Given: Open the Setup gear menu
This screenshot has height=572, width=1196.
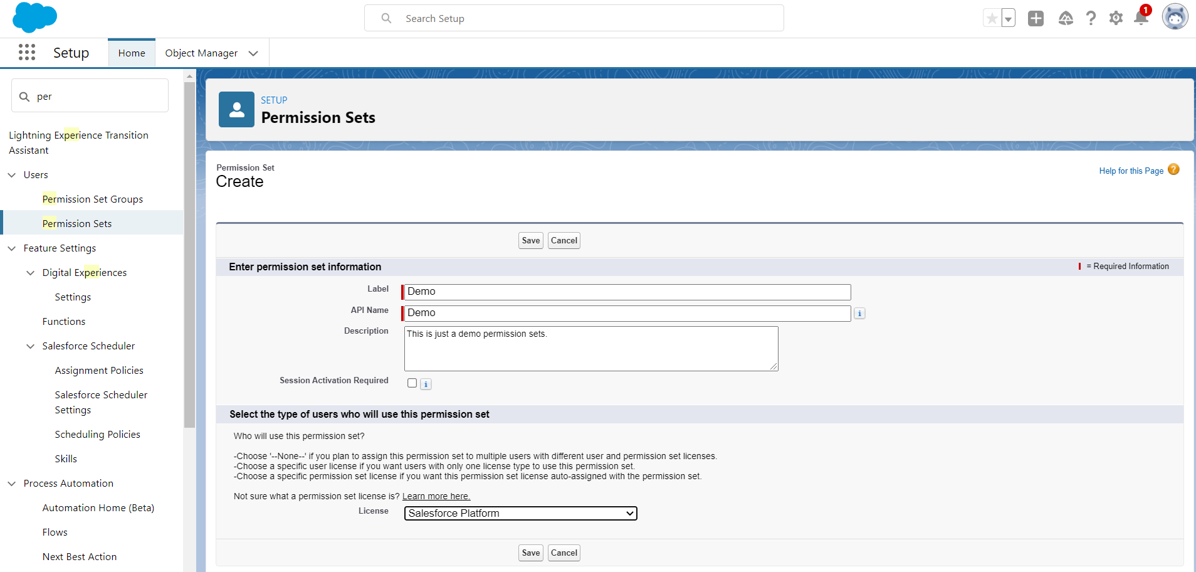Looking at the screenshot, I should click(x=1116, y=19).
